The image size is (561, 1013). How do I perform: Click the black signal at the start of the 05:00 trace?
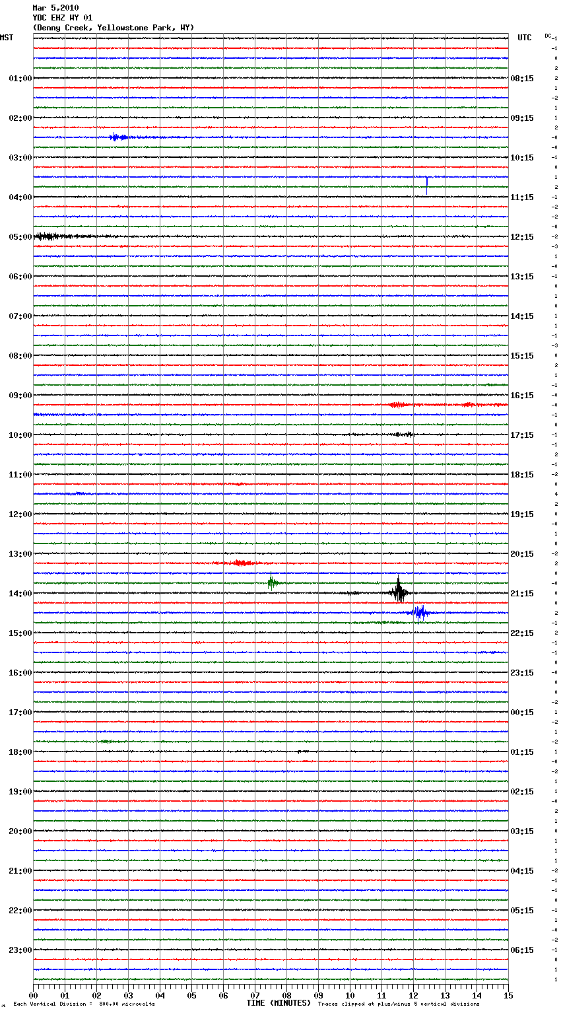click(x=49, y=236)
